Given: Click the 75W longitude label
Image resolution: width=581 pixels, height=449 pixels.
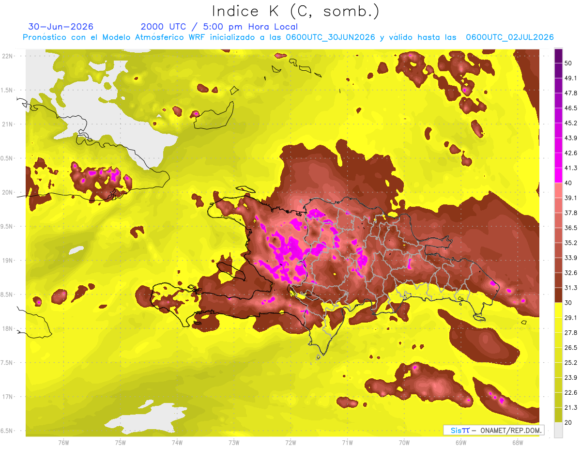Looking at the screenshot, I should tap(120, 443).
